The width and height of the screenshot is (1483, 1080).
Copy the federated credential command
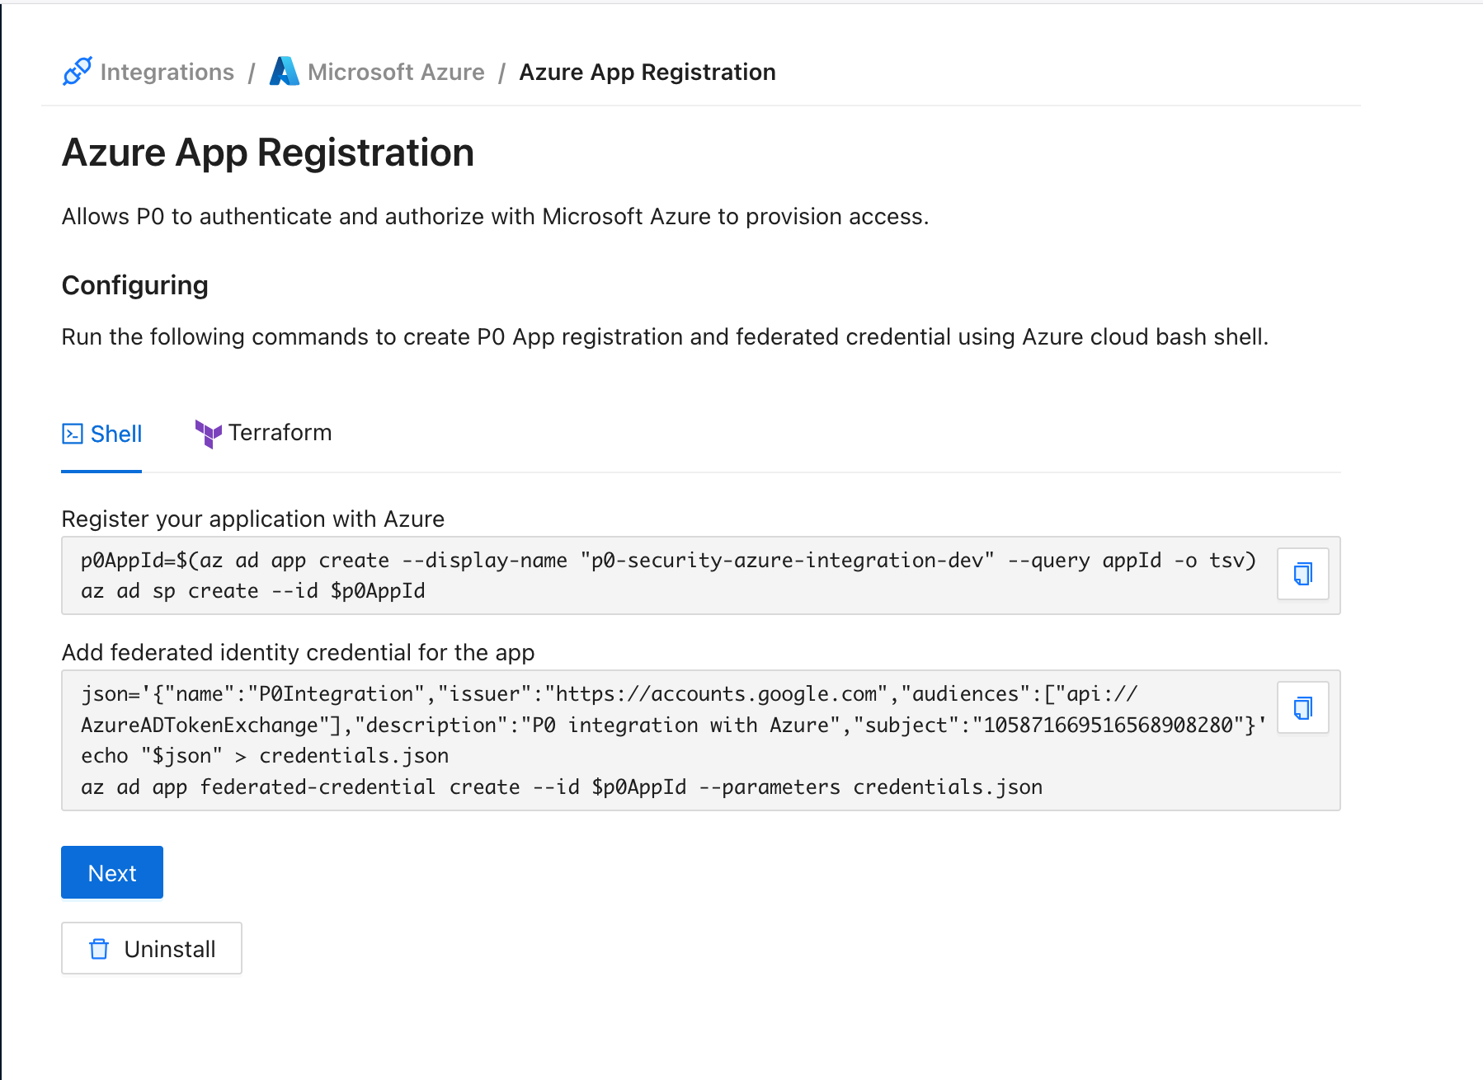1302,707
